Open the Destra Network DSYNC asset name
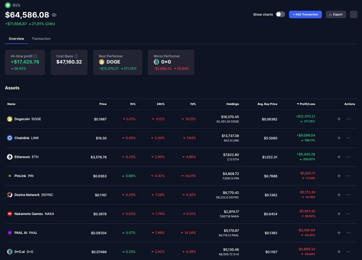The width and height of the screenshot is (362, 260). tap(34, 195)
